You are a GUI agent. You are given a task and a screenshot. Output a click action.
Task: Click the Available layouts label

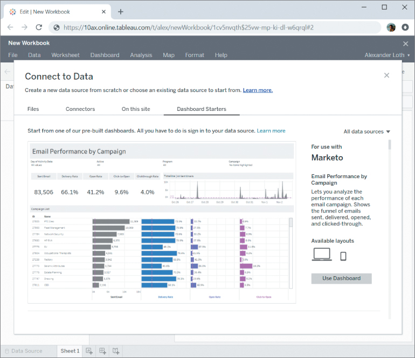coord(333,241)
